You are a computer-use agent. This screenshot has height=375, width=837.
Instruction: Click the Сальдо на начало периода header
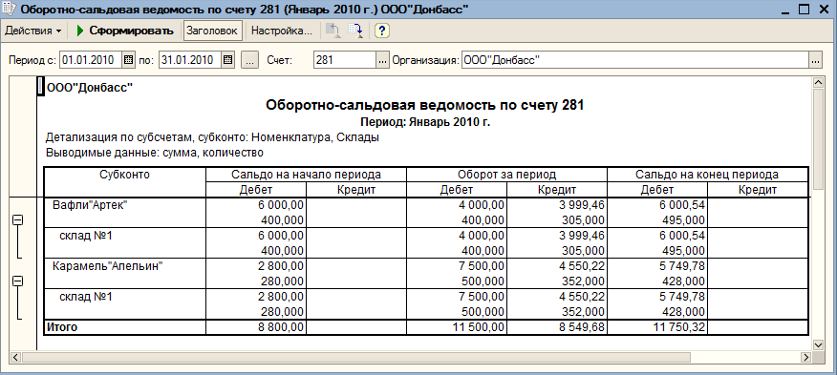click(307, 175)
